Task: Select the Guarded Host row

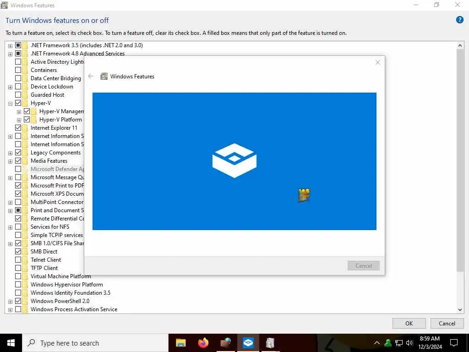Action: coord(47,95)
